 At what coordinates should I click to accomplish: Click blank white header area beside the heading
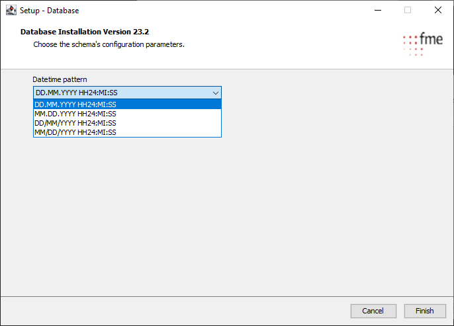tap(278, 38)
